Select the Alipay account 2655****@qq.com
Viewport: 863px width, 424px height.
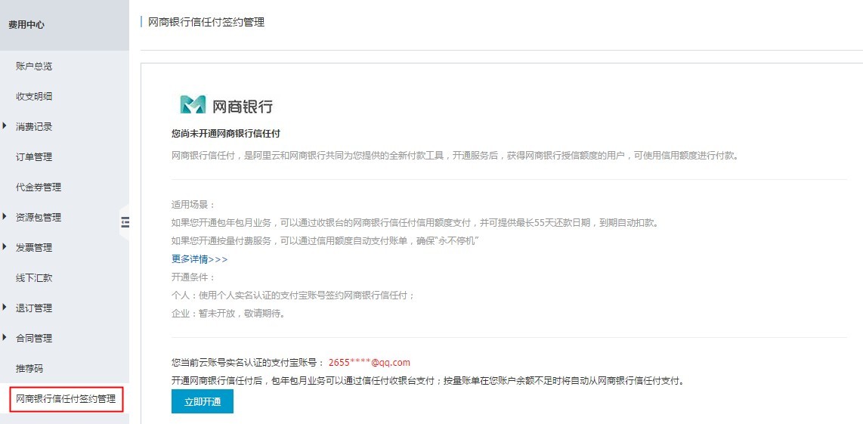[x=370, y=362]
